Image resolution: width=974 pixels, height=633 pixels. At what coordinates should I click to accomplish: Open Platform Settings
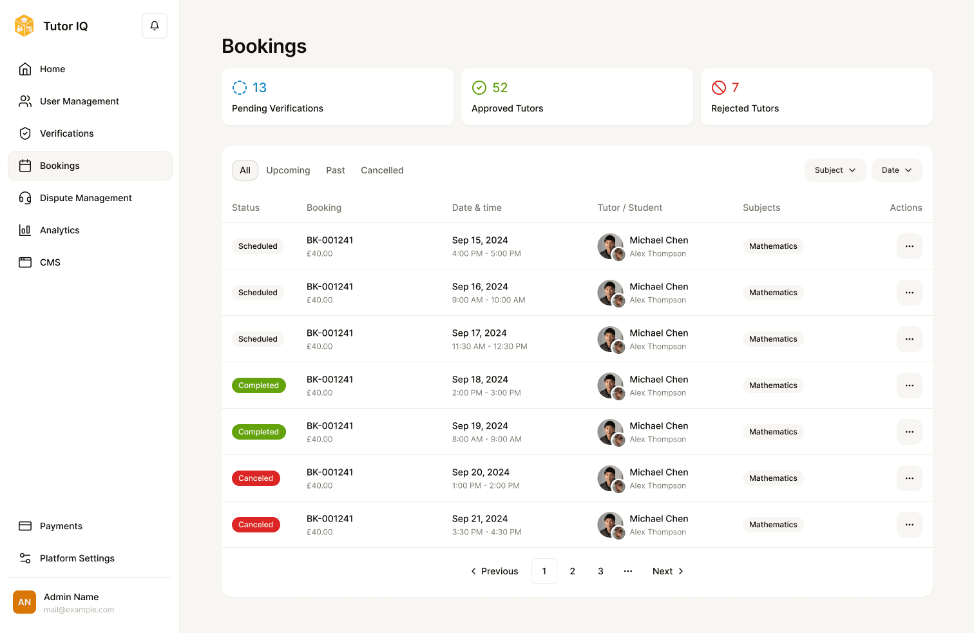[x=90, y=558]
